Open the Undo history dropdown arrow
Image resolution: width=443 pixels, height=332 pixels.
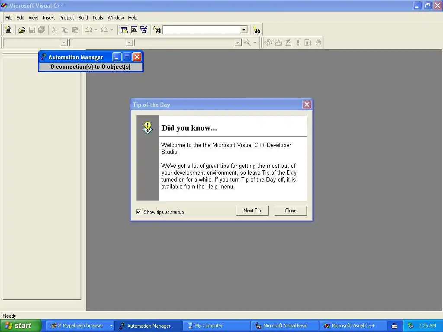pyautogui.click(x=96, y=30)
